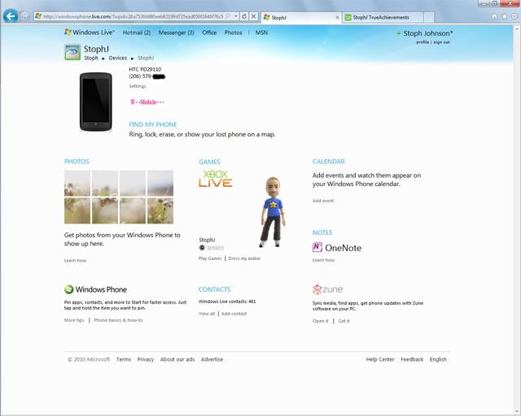Screen dimensions: 521x416
Task: Click the Zune logo
Action: (327, 289)
